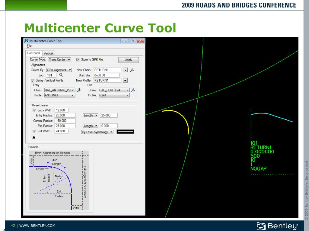Minimize the Multicenter Curve Tool dialog
Screen dimensions: 309x231
coord(124,41)
